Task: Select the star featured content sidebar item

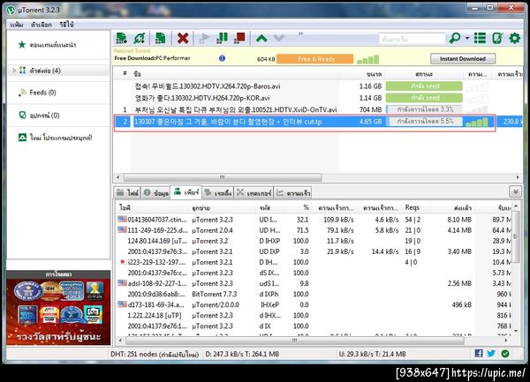Action: [x=58, y=45]
